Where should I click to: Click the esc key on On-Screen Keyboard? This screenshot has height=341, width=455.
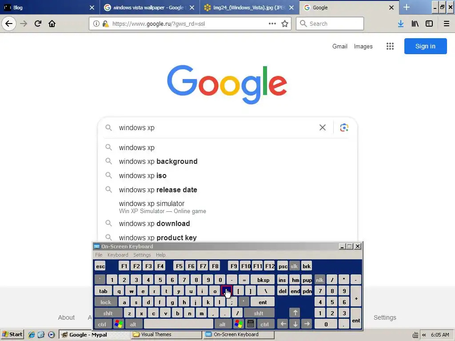click(100, 266)
